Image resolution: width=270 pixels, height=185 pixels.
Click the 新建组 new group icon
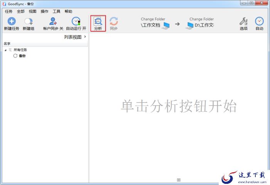29,22
